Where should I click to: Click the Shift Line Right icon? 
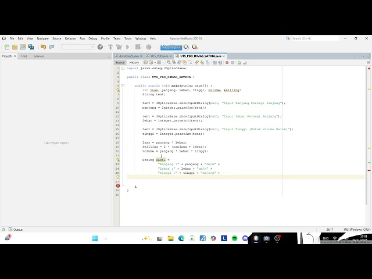(x=220, y=63)
